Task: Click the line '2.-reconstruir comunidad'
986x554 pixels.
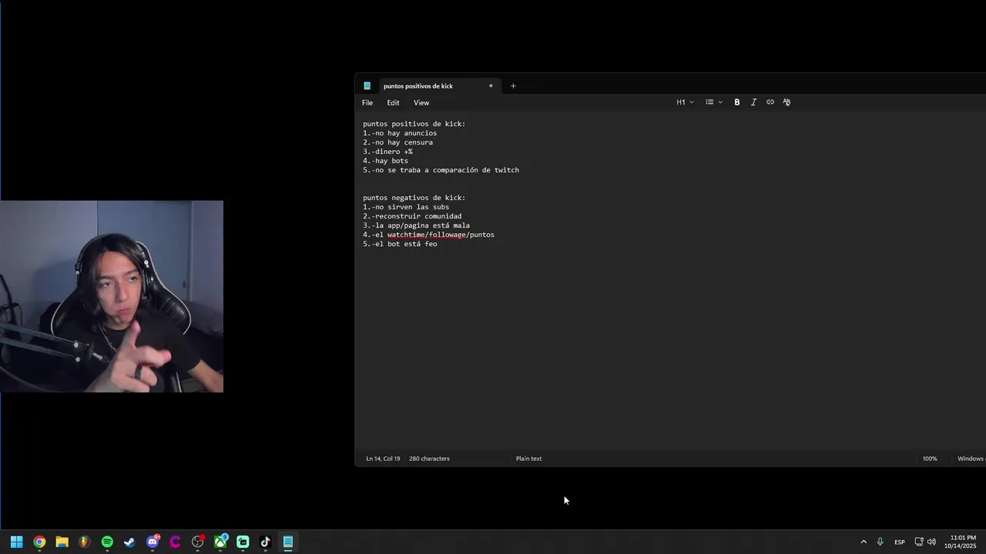Action: click(412, 216)
